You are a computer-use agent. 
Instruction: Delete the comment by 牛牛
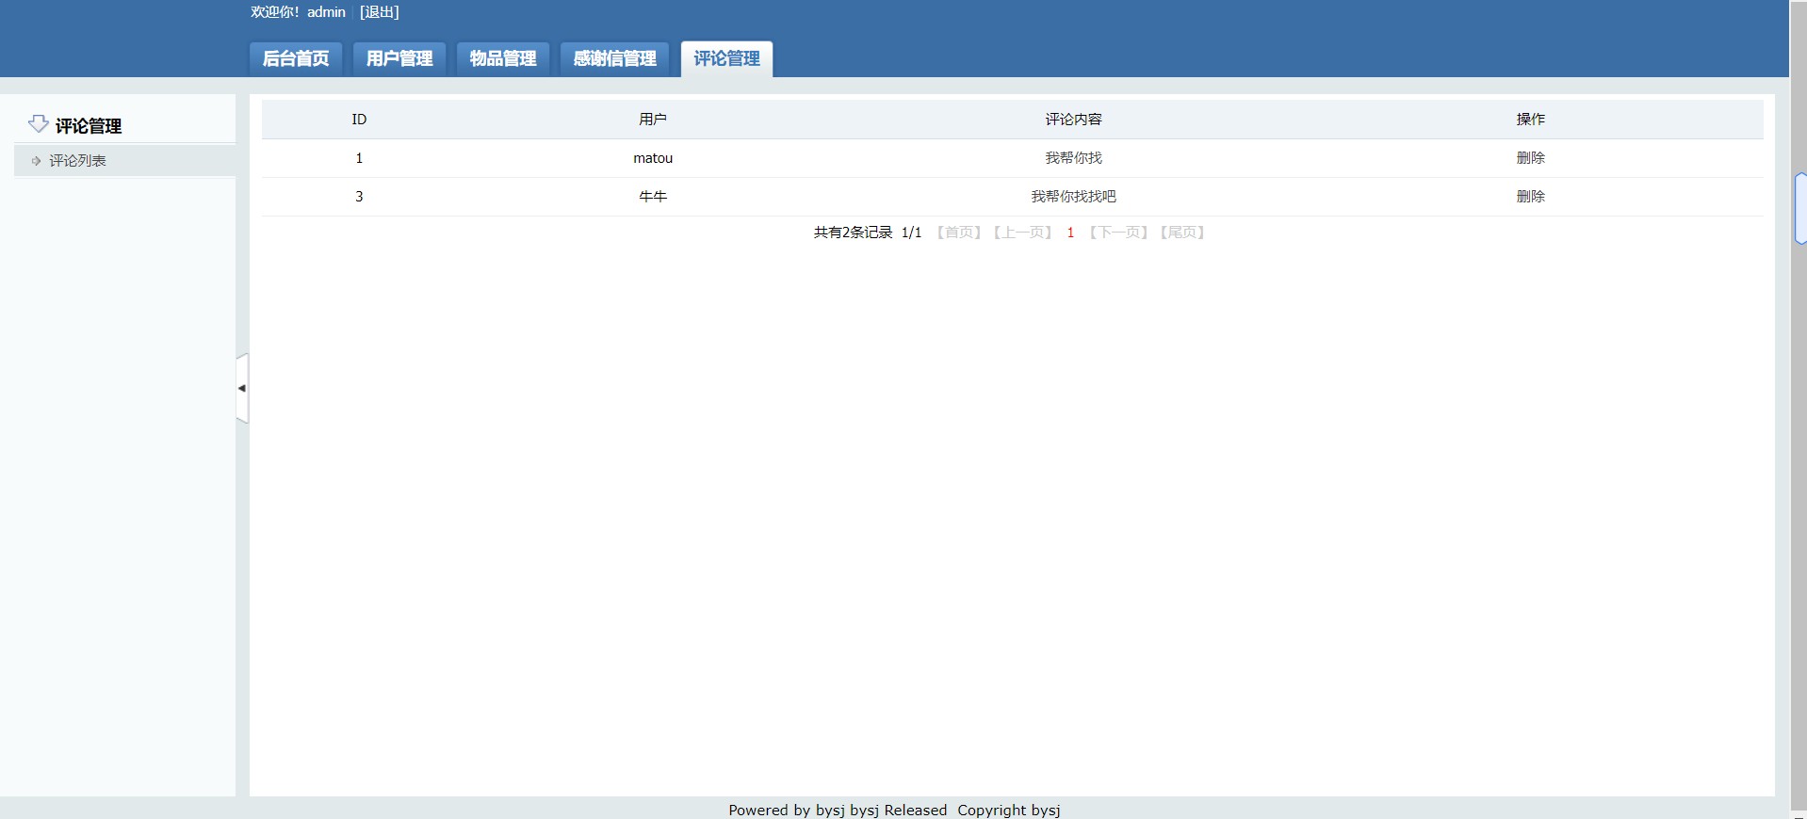click(1530, 197)
